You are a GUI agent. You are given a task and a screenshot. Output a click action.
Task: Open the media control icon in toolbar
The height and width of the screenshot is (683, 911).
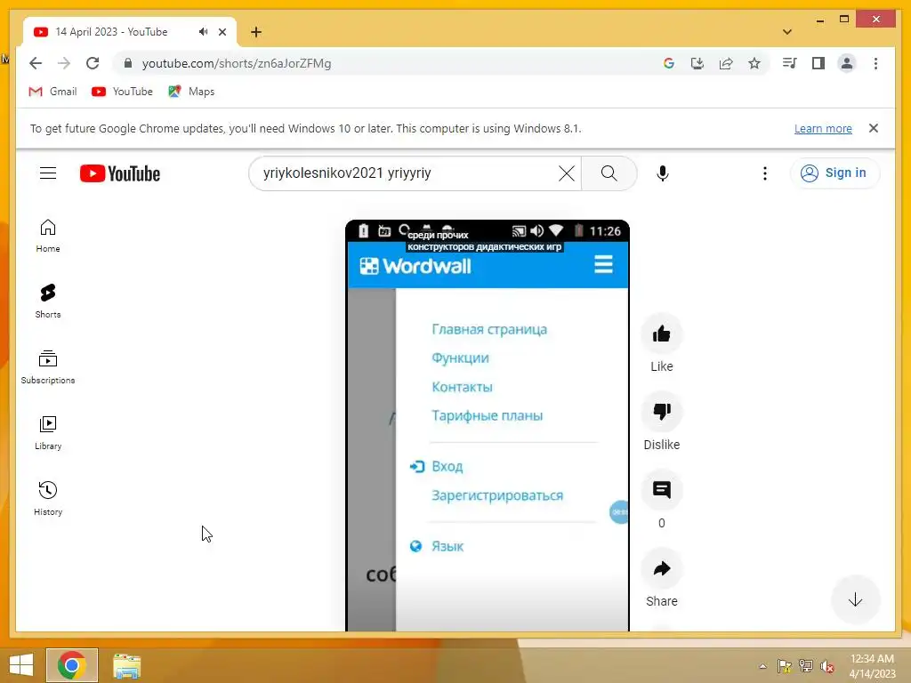[790, 63]
